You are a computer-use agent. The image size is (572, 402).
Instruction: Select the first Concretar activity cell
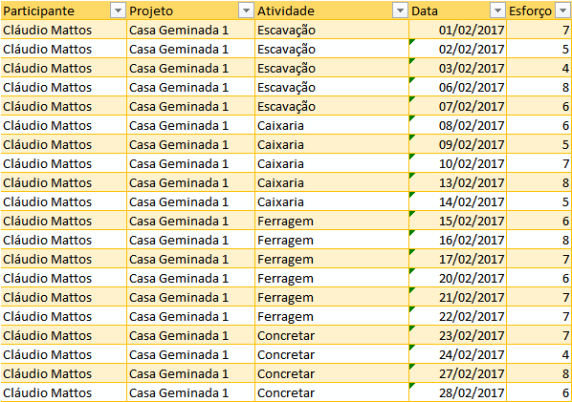coord(332,335)
